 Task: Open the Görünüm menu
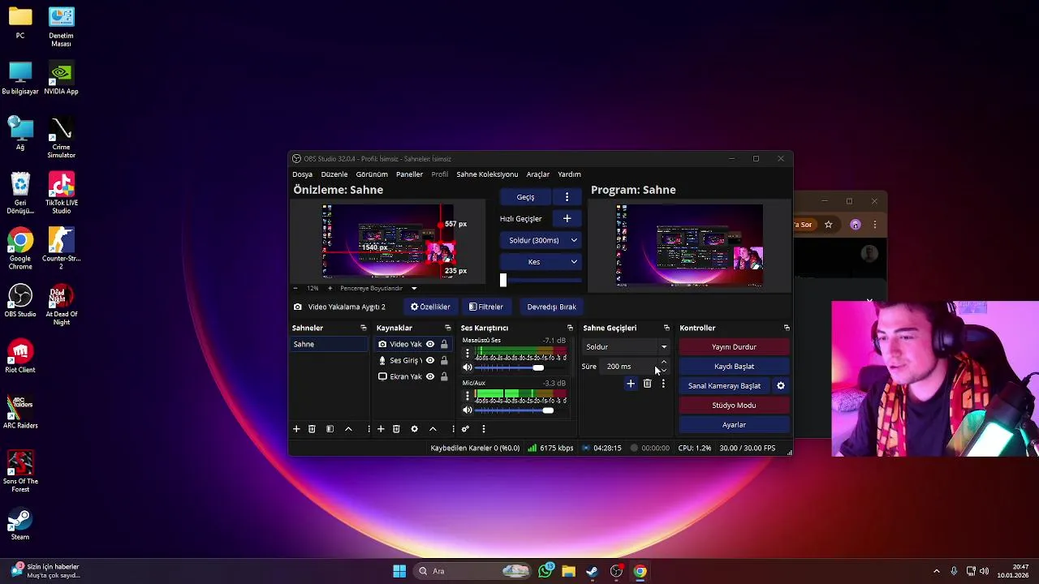[372, 174]
